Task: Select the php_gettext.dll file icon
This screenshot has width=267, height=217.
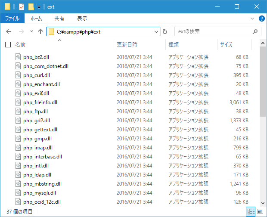Action: 18,129
